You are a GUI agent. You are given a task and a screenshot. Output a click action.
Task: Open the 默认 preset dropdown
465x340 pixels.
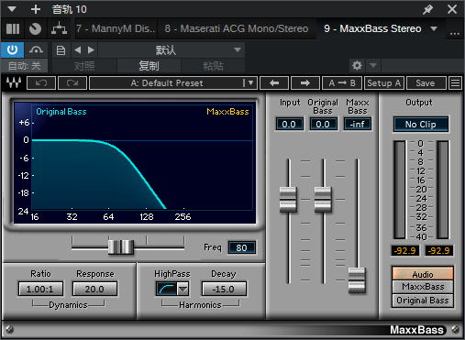(x=172, y=49)
